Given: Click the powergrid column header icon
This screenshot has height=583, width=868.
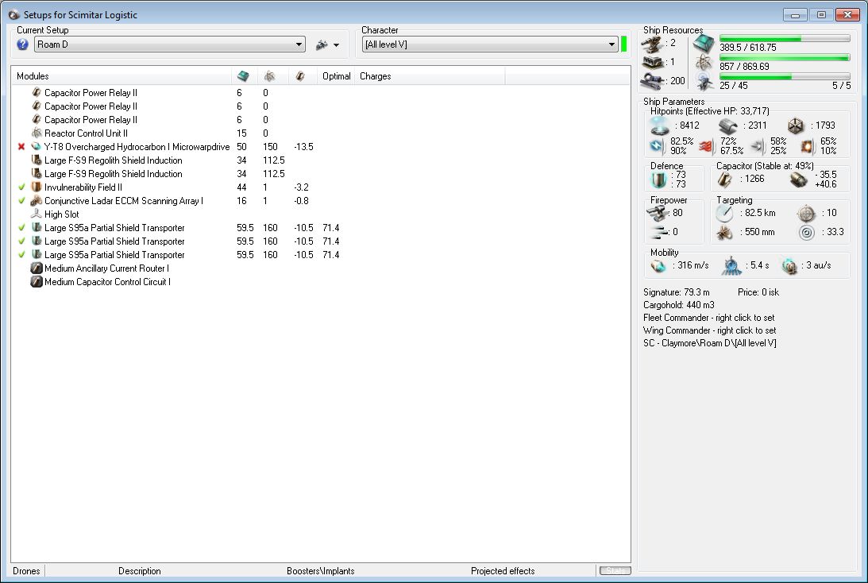Looking at the screenshot, I should pos(269,75).
